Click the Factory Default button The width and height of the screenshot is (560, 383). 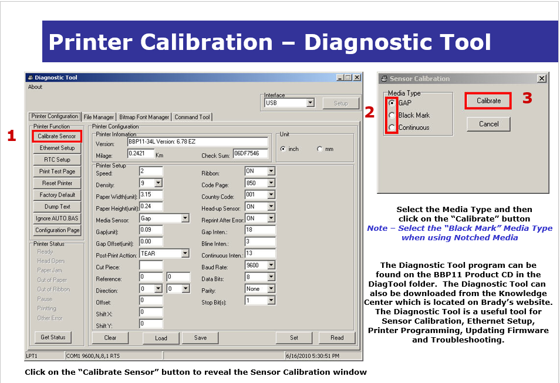coord(57,195)
